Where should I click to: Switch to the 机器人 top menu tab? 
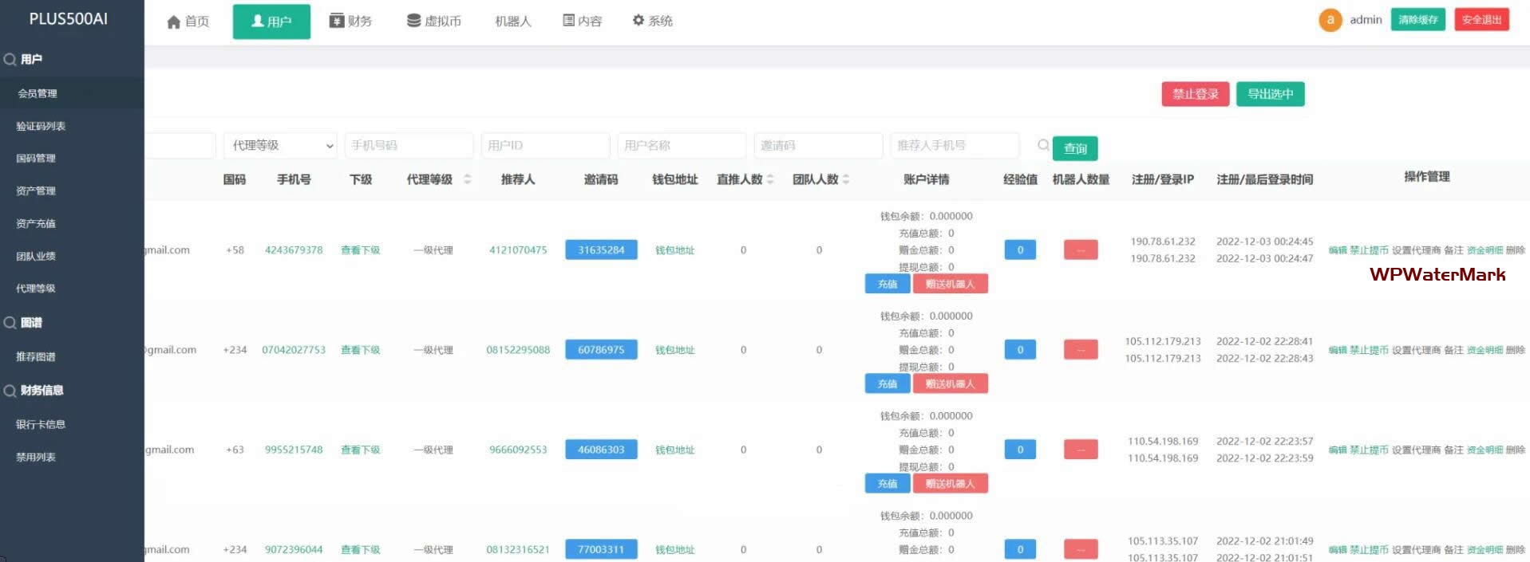tap(512, 22)
